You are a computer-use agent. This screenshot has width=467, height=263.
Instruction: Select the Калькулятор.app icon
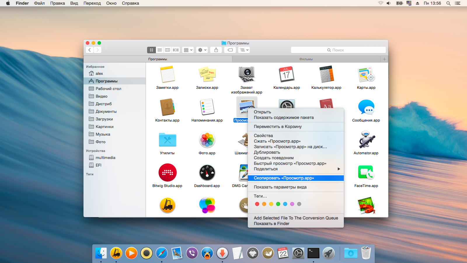(326, 74)
